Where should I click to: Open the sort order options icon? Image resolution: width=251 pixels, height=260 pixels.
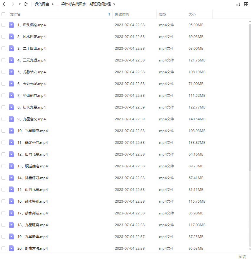tap(238, 4)
